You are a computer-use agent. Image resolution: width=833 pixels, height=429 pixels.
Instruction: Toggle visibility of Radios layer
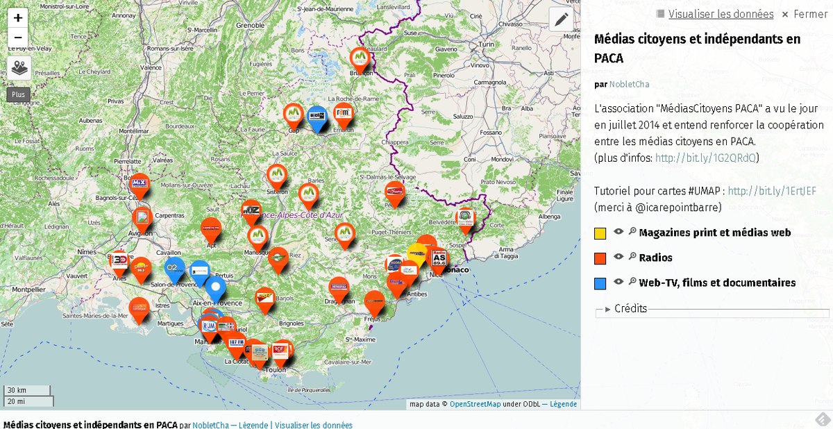(x=619, y=257)
